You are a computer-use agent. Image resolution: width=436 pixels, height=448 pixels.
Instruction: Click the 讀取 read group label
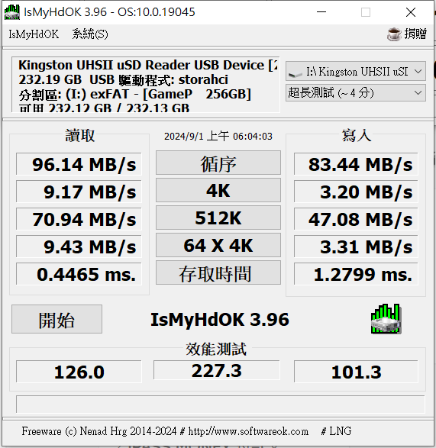[x=79, y=135]
